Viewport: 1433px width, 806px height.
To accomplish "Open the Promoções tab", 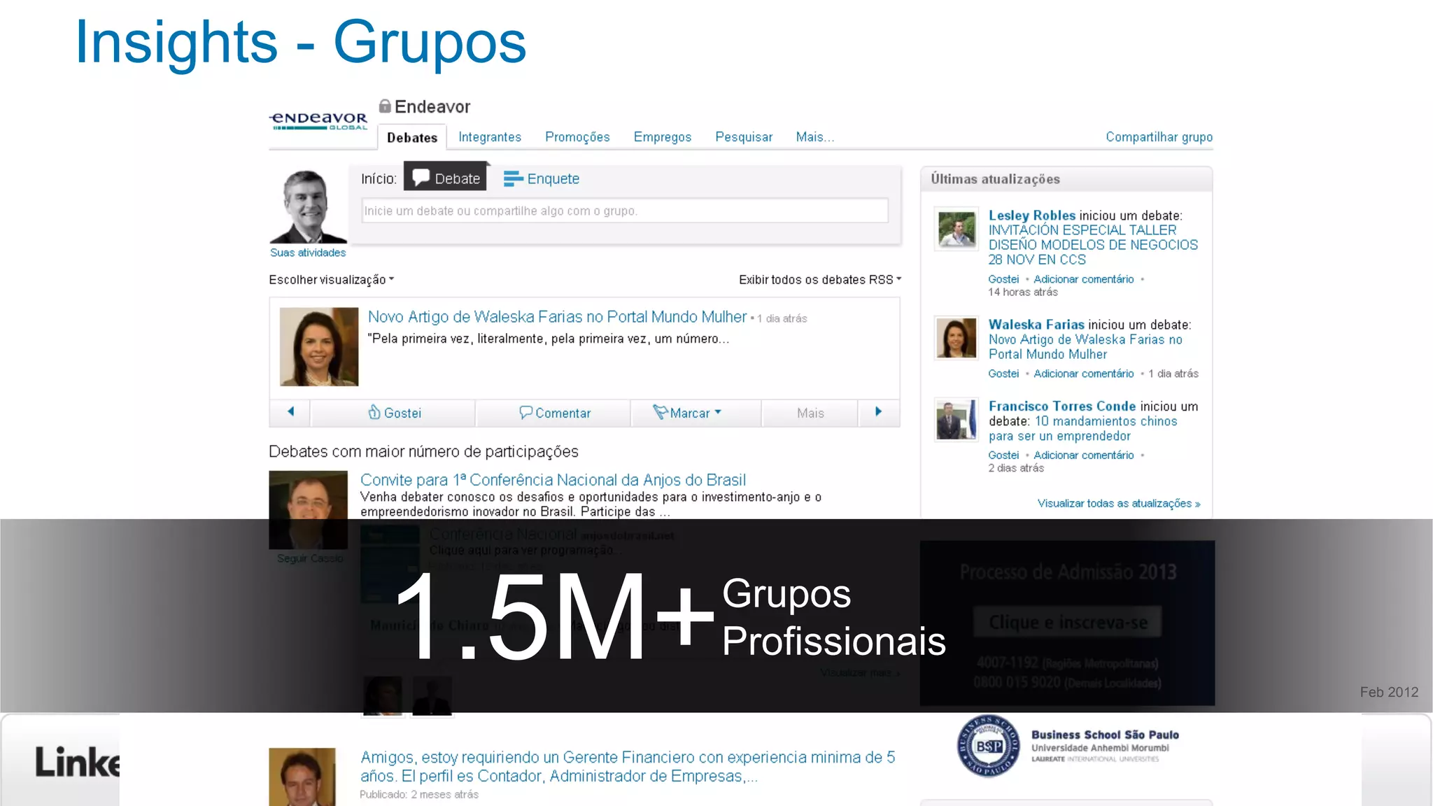I will (577, 137).
